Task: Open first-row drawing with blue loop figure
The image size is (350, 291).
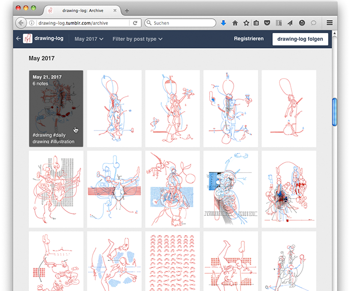Action: [x=114, y=109]
